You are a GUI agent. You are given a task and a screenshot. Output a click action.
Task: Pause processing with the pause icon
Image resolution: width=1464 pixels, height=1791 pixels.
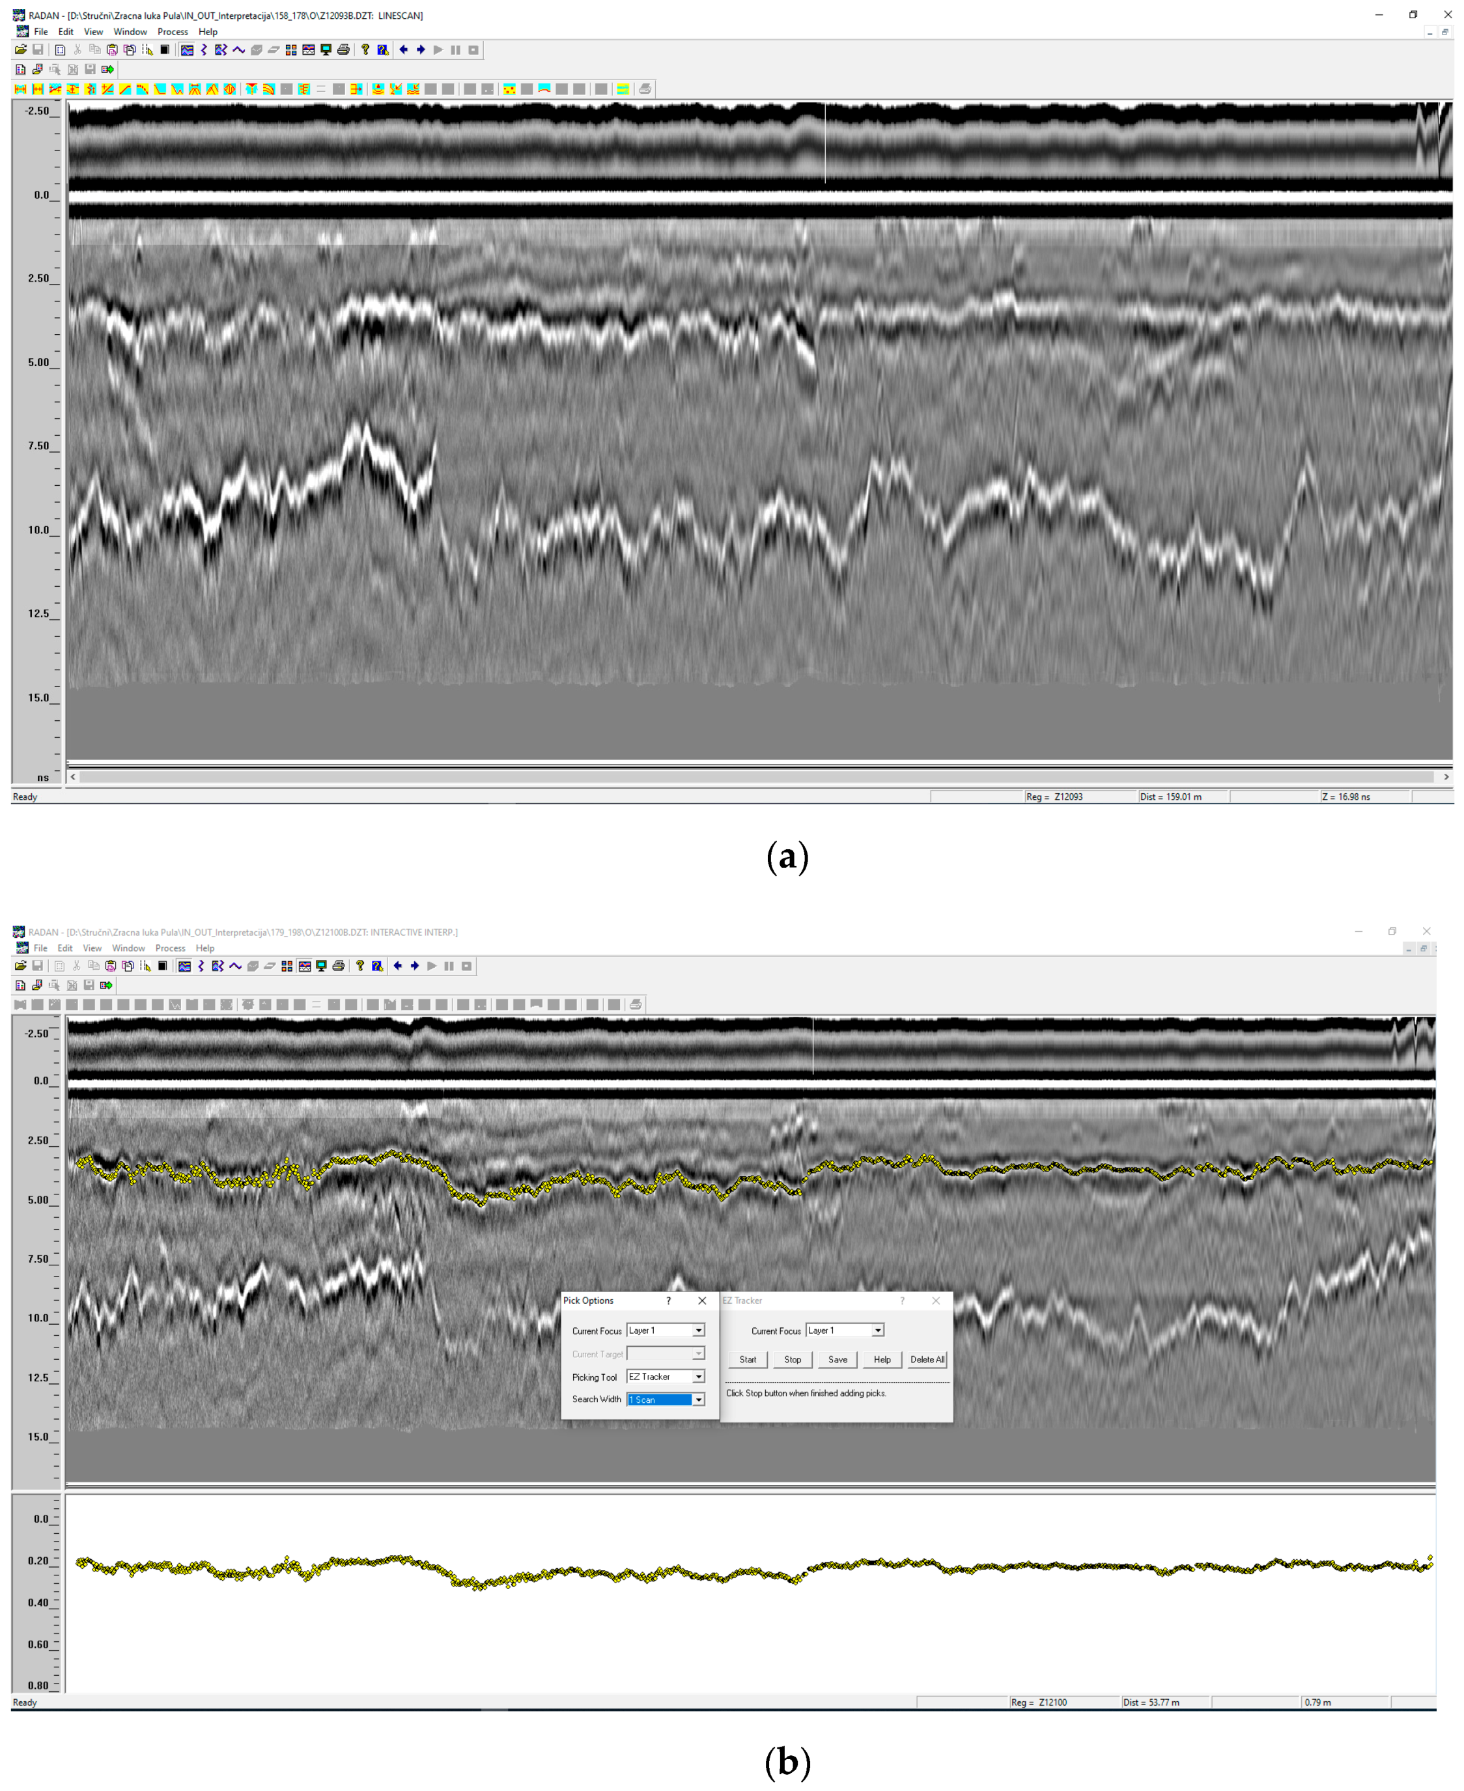click(457, 49)
